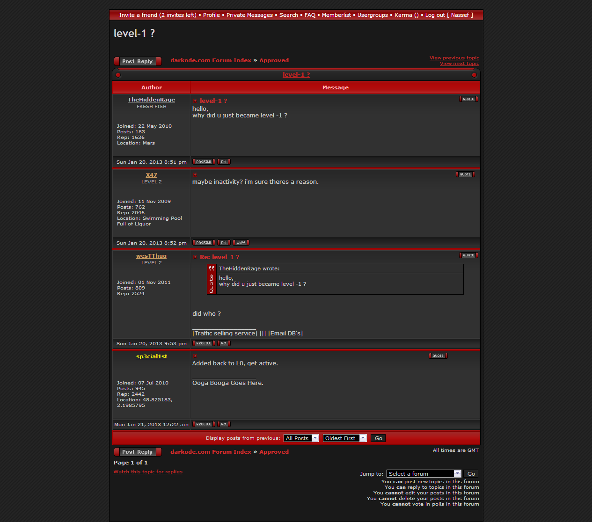Quote X47's post using QUOTE icon
Screen dimensions: 592x522
coord(465,174)
